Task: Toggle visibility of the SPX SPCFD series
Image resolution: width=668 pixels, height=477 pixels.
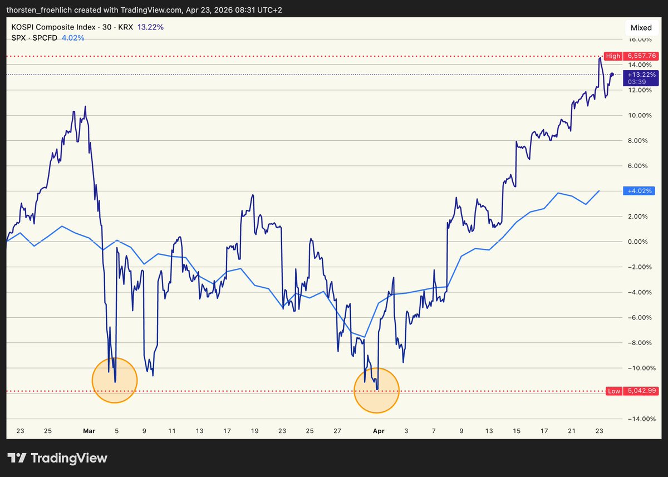Action: tap(33, 38)
